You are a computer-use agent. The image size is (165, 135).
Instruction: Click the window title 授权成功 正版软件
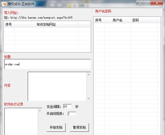coord(21,4)
